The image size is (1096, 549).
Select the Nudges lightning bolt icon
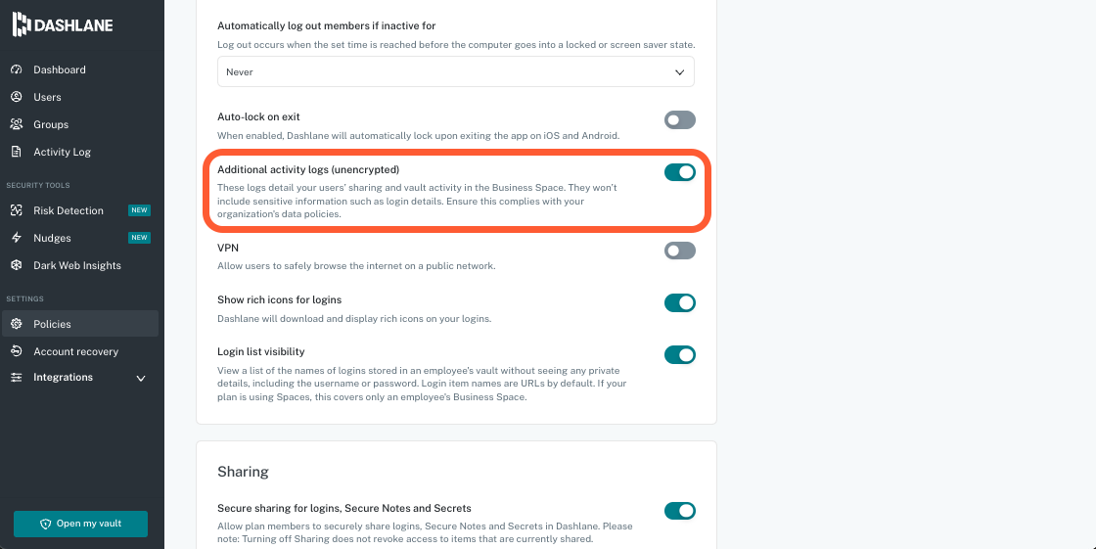(x=17, y=238)
